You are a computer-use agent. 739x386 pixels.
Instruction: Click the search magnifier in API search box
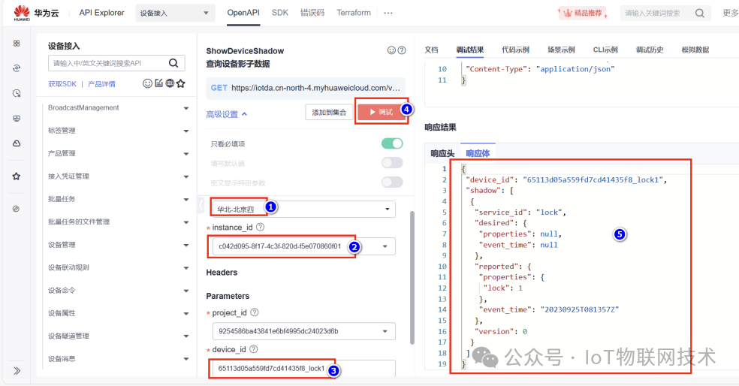tap(173, 63)
